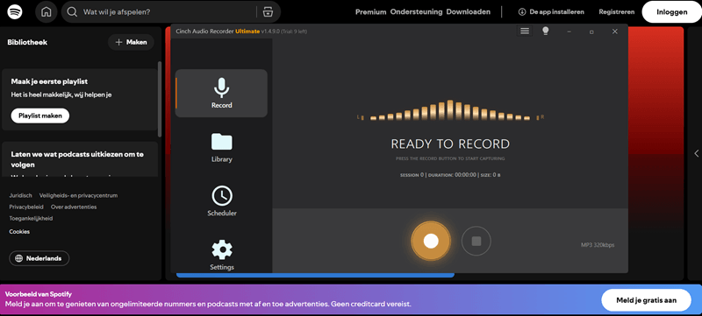Viewport: 702px width, 316px height.
Task: Open the Settings tab in Cinch
Action: [222, 256]
